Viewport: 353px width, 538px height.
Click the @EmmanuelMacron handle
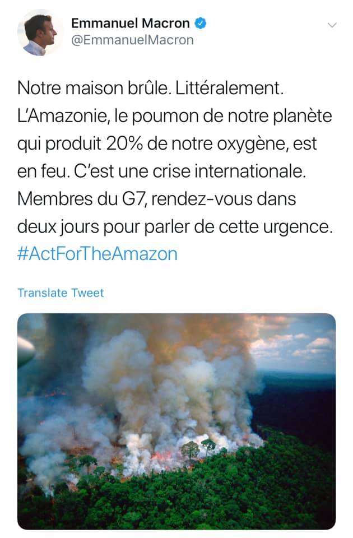coord(132,40)
